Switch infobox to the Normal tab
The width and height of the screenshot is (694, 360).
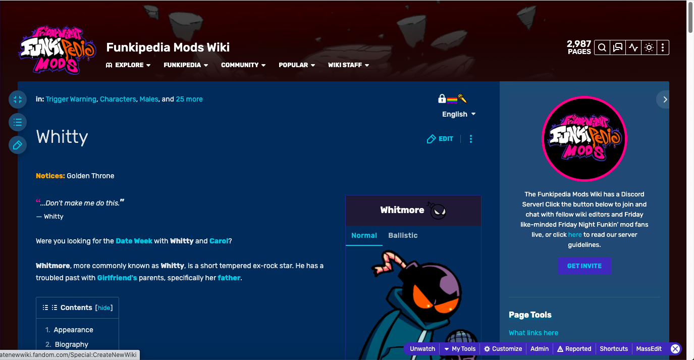coord(364,235)
